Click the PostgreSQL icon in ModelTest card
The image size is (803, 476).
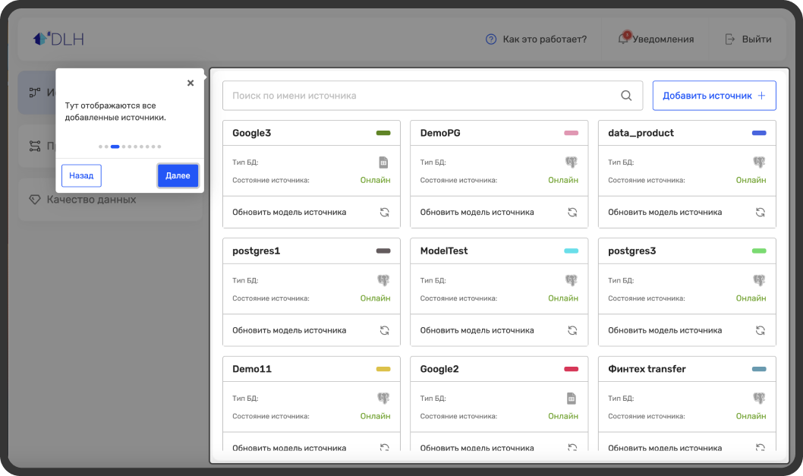click(x=572, y=280)
